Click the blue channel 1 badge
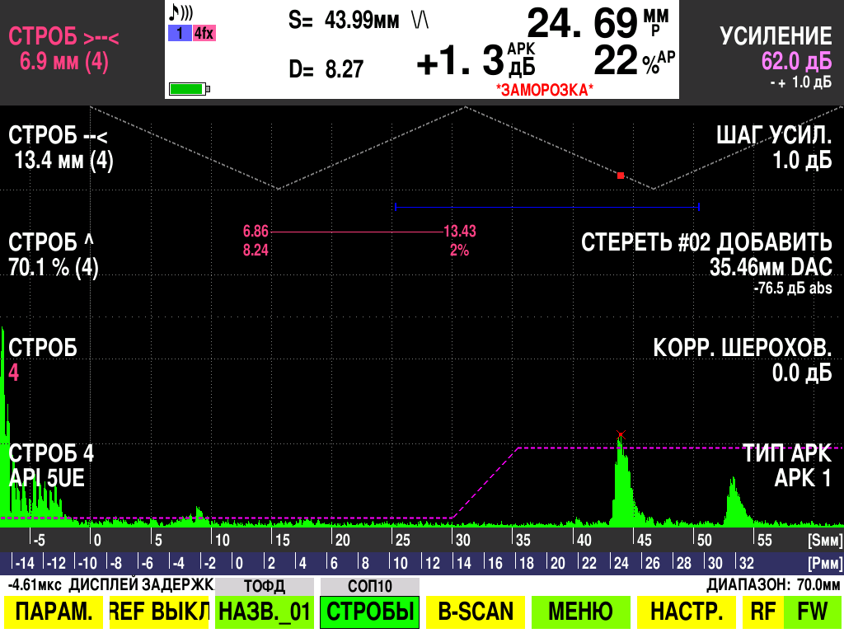The image size is (844, 633). click(178, 34)
